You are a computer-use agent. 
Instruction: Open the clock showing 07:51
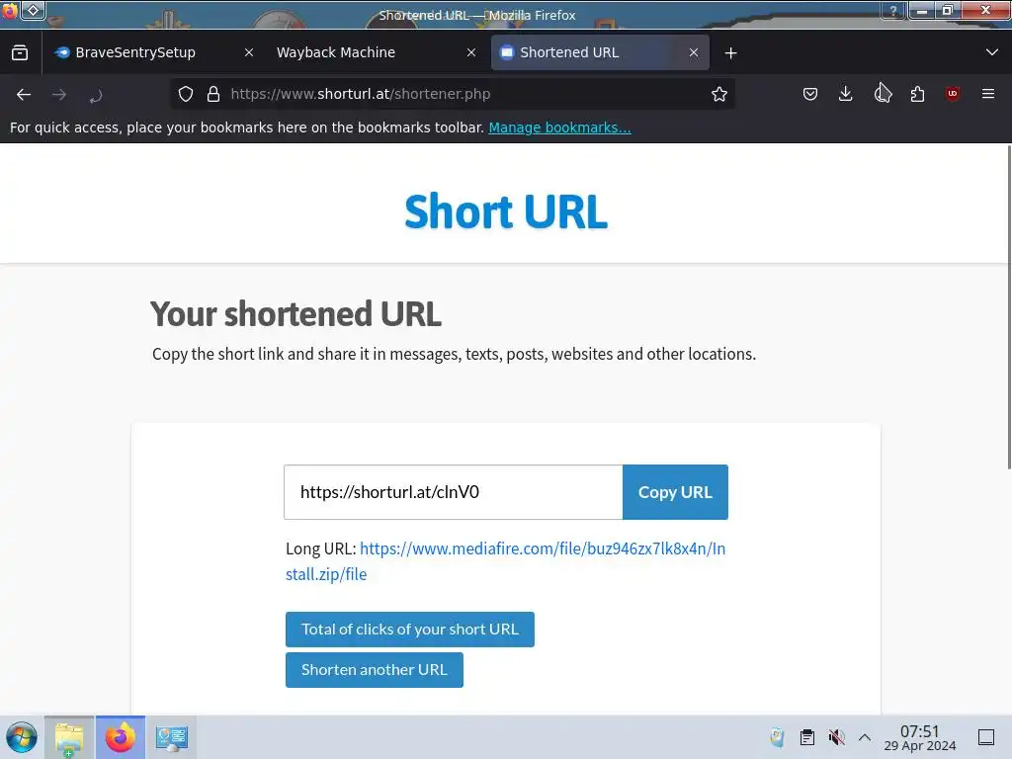pyautogui.click(x=920, y=737)
